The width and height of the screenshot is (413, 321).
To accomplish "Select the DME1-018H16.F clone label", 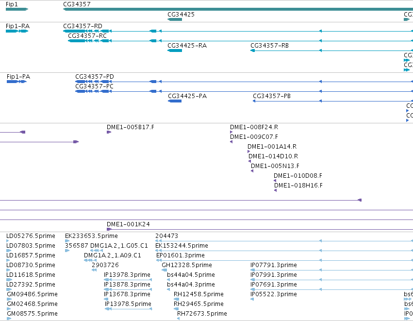I will (298, 186).
